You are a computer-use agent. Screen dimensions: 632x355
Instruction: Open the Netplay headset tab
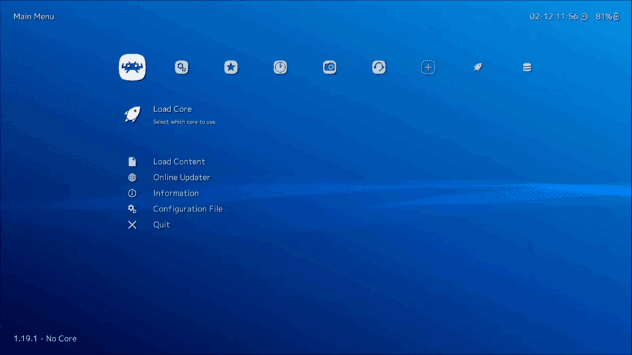pos(379,67)
